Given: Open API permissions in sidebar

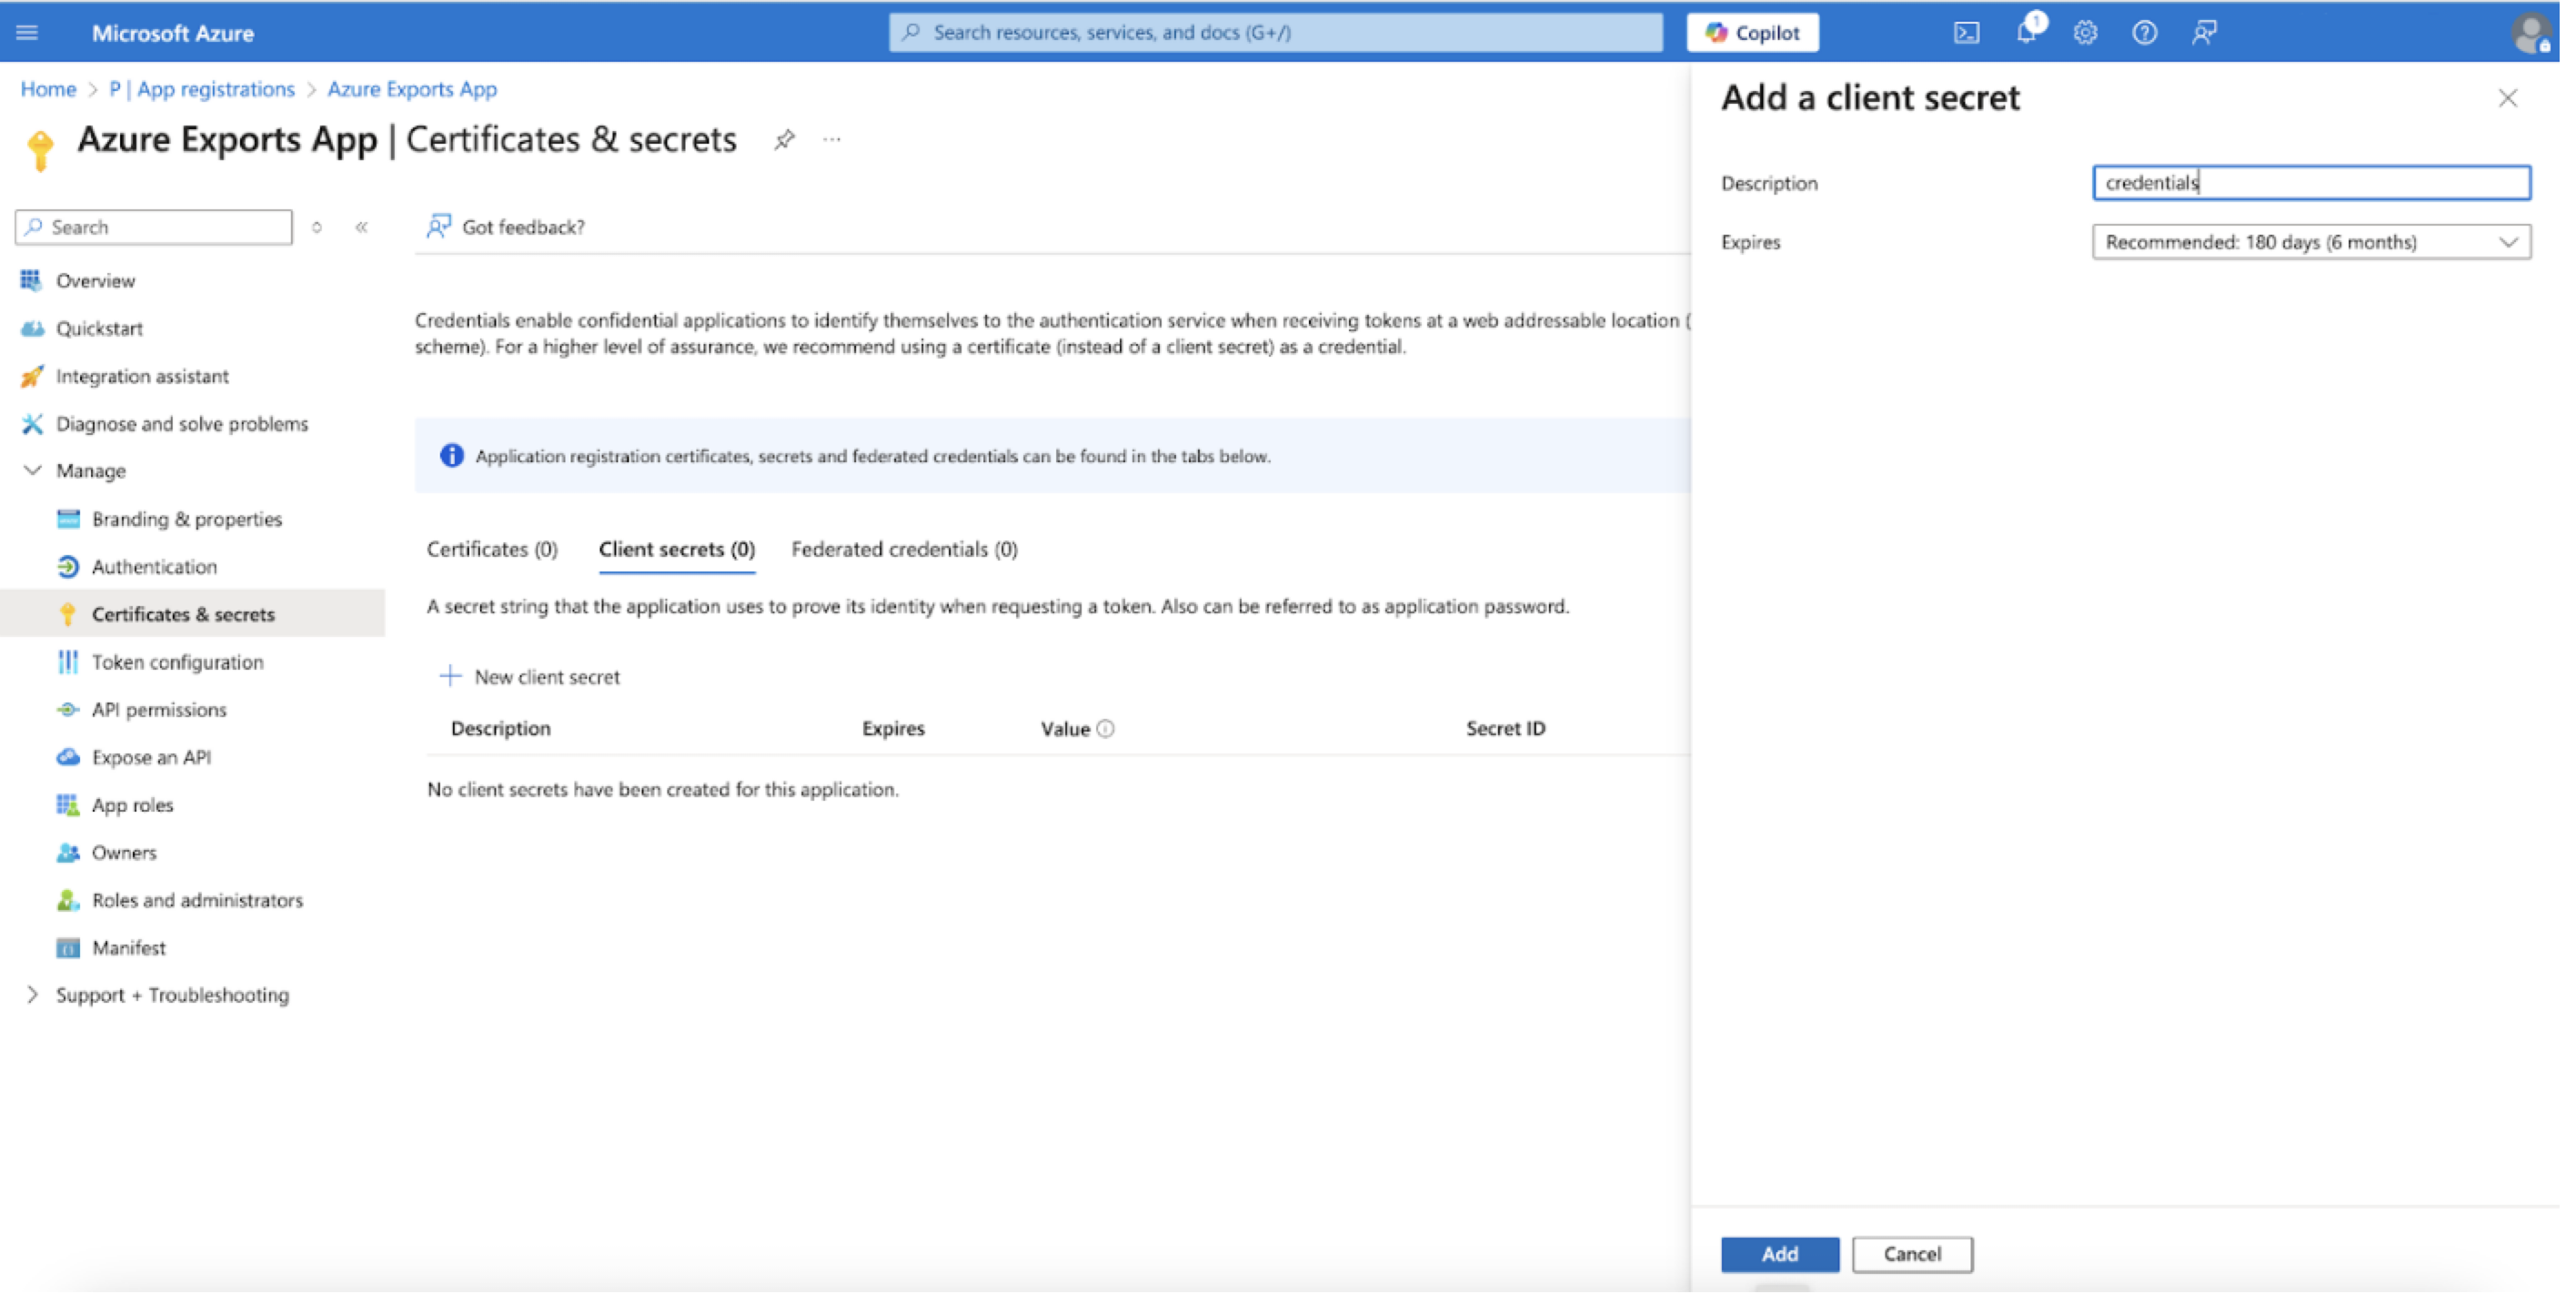Looking at the screenshot, I should pyautogui.click(x=159, y=710).
